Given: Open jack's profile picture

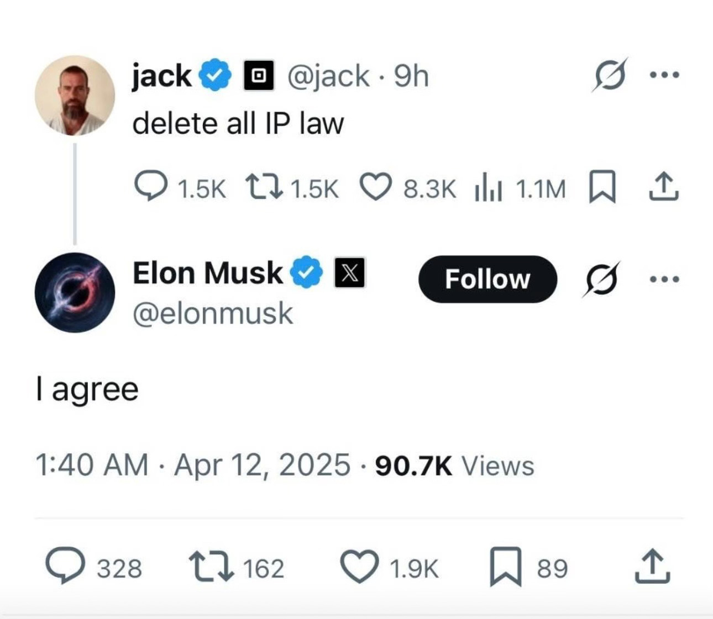Looking at the screenshot, I should pos(75,96).
